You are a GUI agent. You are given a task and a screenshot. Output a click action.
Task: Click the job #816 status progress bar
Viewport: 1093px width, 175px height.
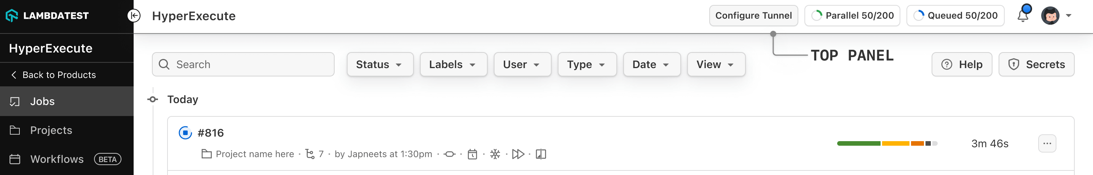coord(886,143)
